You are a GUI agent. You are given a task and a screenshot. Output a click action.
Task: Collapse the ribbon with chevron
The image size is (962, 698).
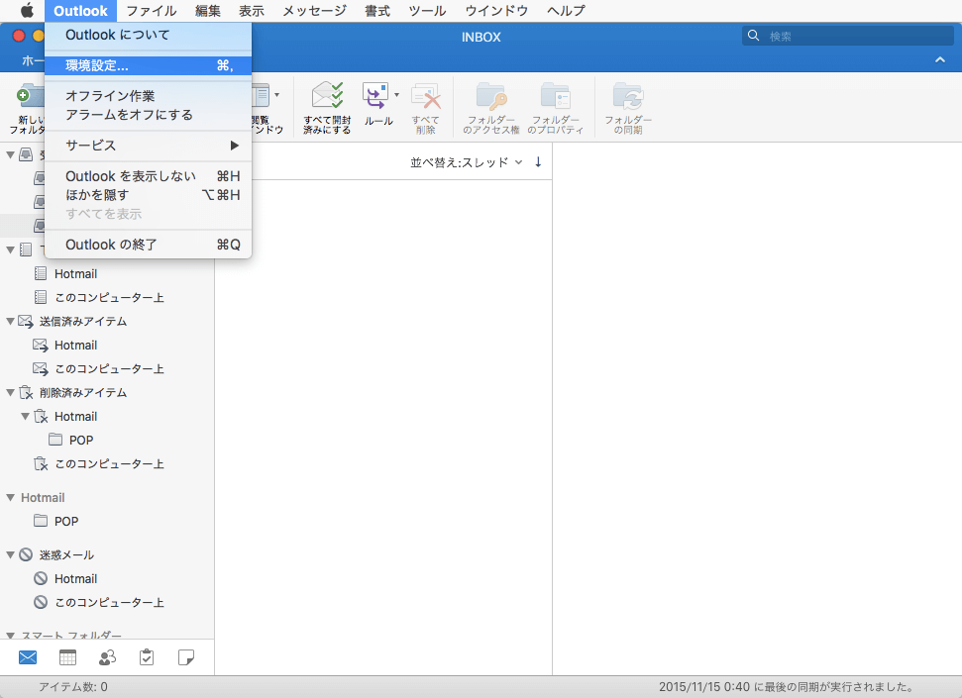[x=940, y=59]
